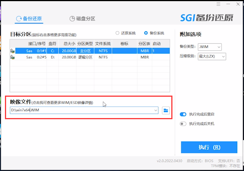Minimize the SGI window
The image size is (244, 171).
pos(228,4)
